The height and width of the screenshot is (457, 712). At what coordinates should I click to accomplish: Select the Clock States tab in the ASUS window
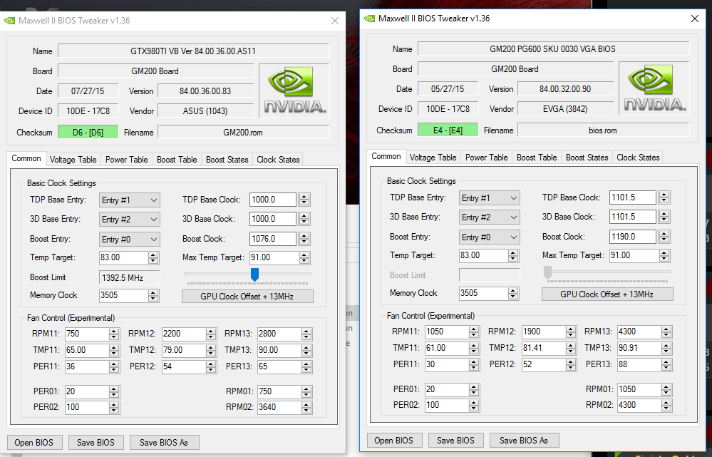(278, 160)
